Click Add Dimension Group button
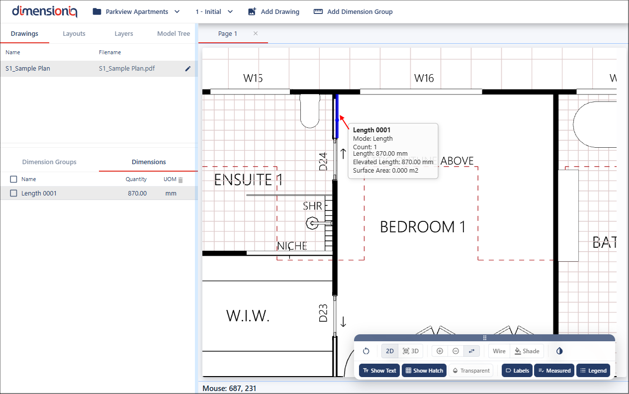 [x=353, y=11]
